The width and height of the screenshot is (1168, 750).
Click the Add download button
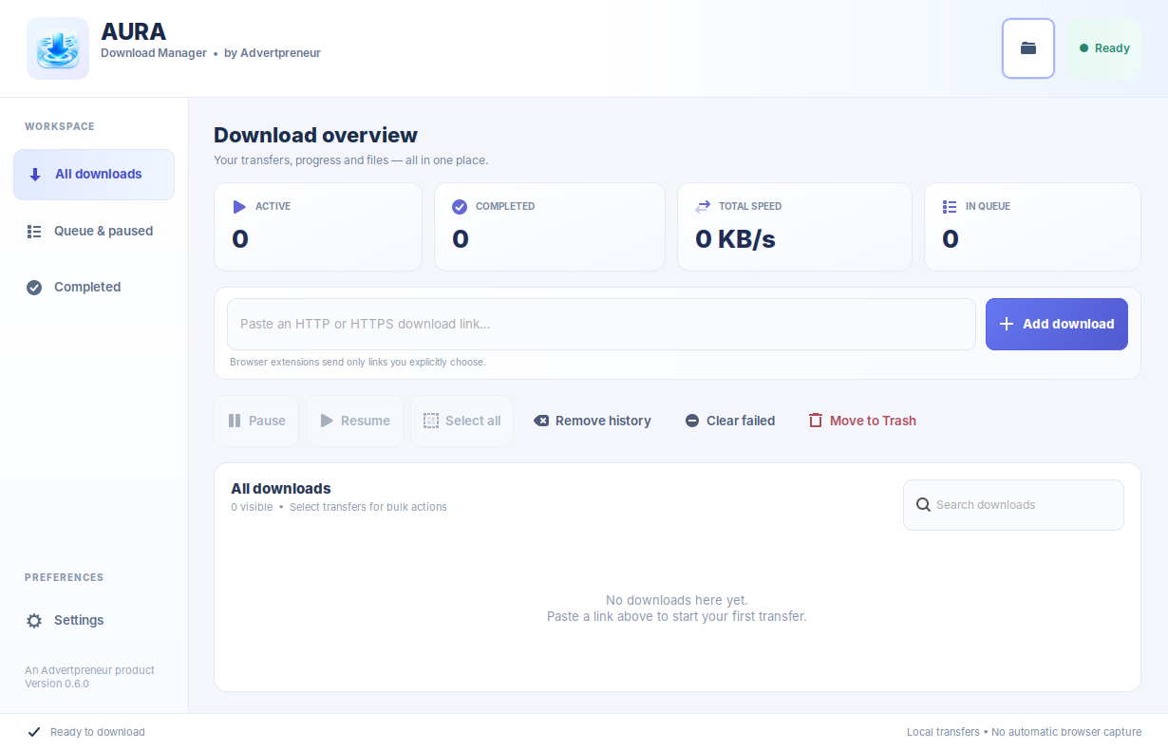pyautogui.click(x=1057, y=325)
